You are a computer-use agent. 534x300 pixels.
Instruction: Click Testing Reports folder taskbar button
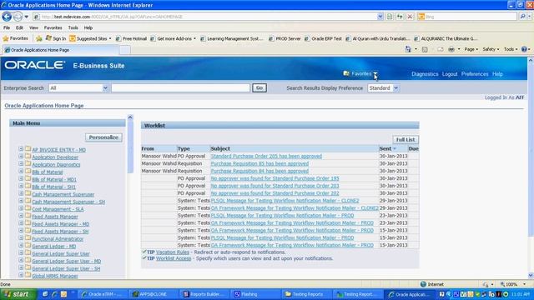tap(306, 294)
